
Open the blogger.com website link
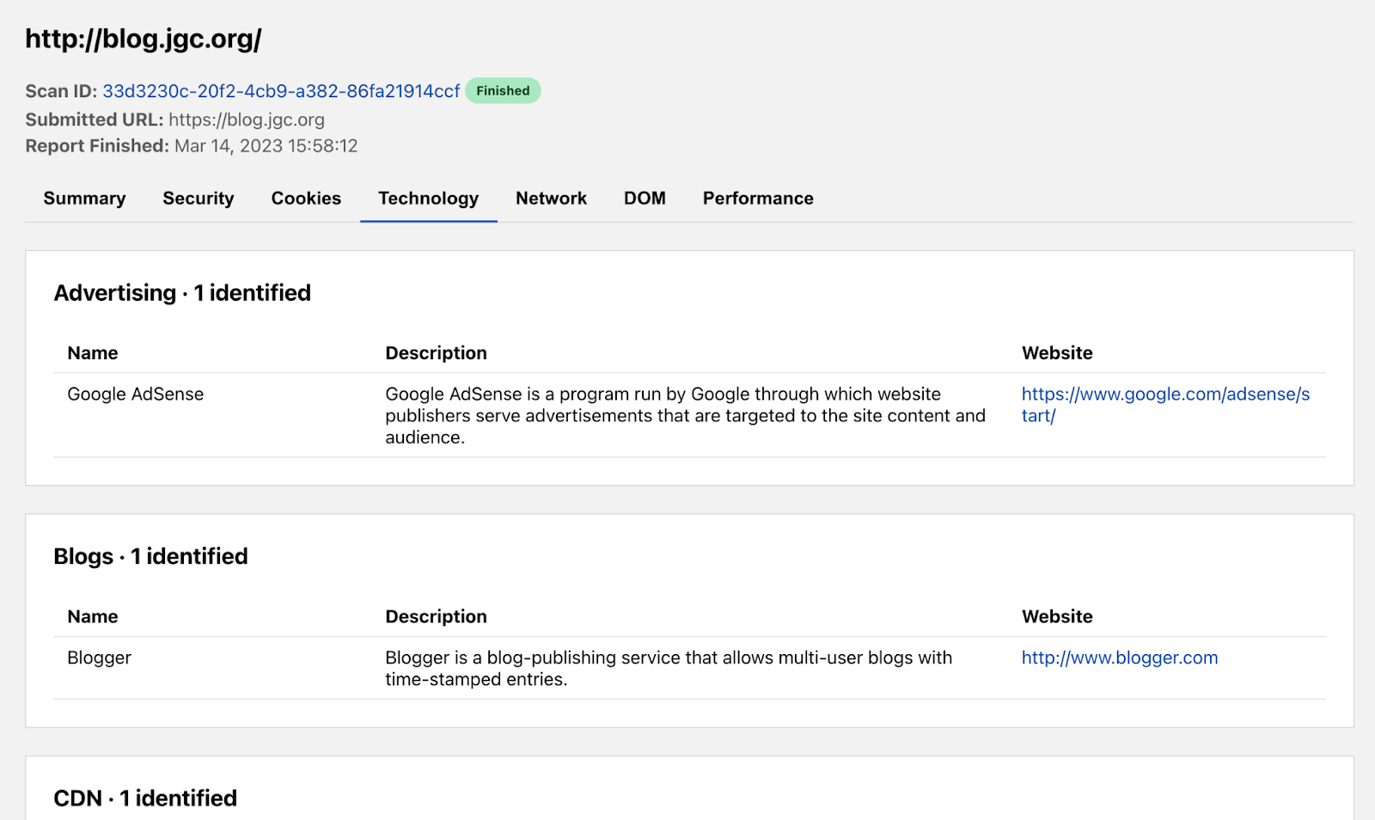coord(1119,658)
